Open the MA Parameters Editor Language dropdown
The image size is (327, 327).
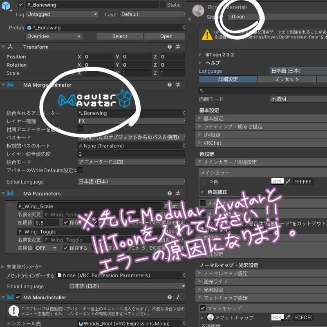pos(127,286)
